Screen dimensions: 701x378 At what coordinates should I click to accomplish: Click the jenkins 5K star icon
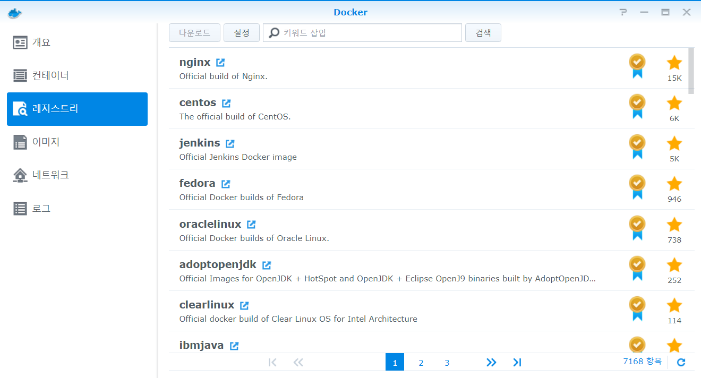tap(674, 143)
